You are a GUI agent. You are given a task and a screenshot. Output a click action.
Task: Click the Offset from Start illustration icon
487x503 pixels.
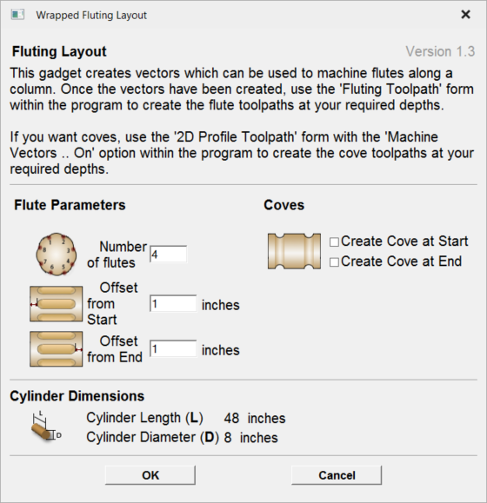click(x=57, y=304)
